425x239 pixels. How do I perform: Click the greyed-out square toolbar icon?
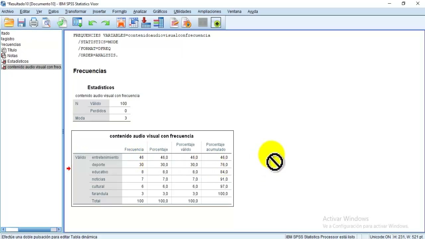tap(203, 23)
